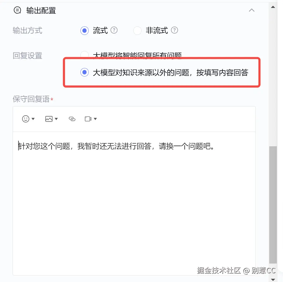This screenshot has height=282, width=283.
Task: Select 大模型将智能回复所有问题 radio option
Action: click(85, 55)
